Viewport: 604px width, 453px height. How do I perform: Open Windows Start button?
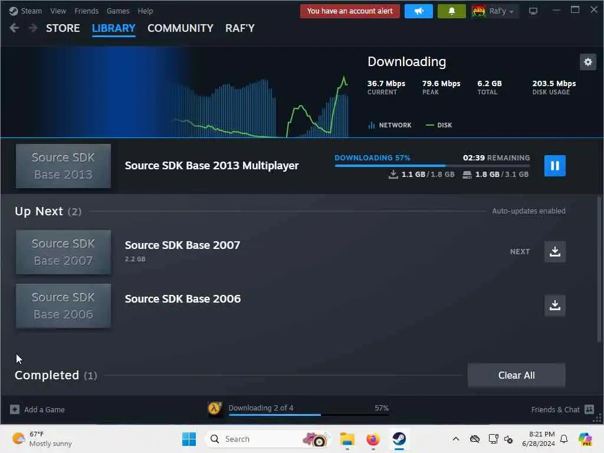coord(189,439)
